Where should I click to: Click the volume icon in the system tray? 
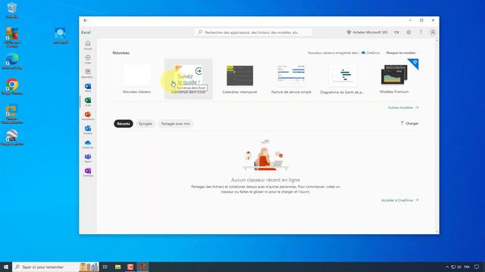(459, 267)
